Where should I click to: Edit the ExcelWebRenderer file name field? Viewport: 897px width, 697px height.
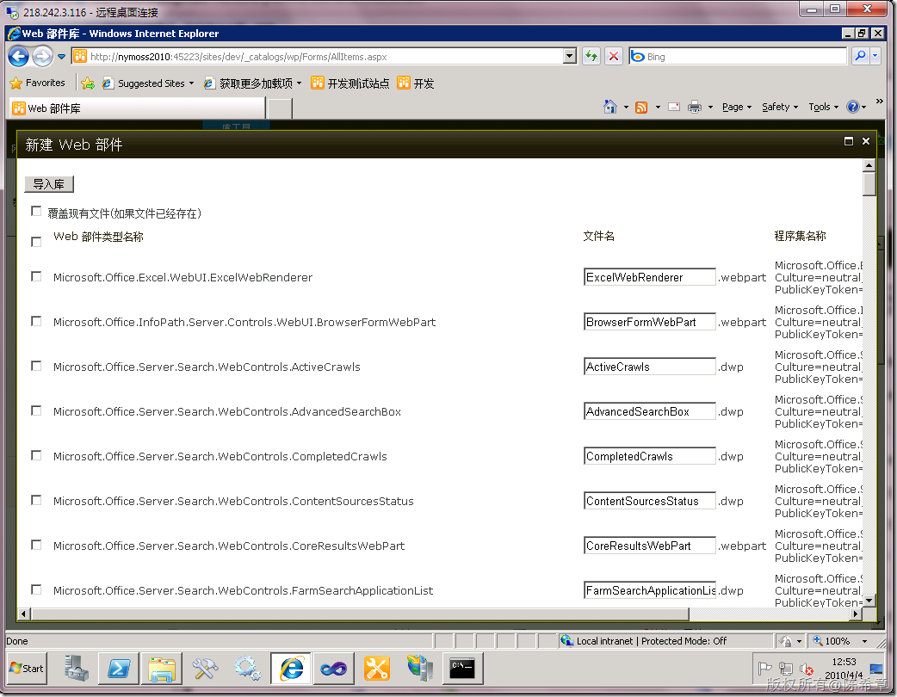(x=649, y=277)
